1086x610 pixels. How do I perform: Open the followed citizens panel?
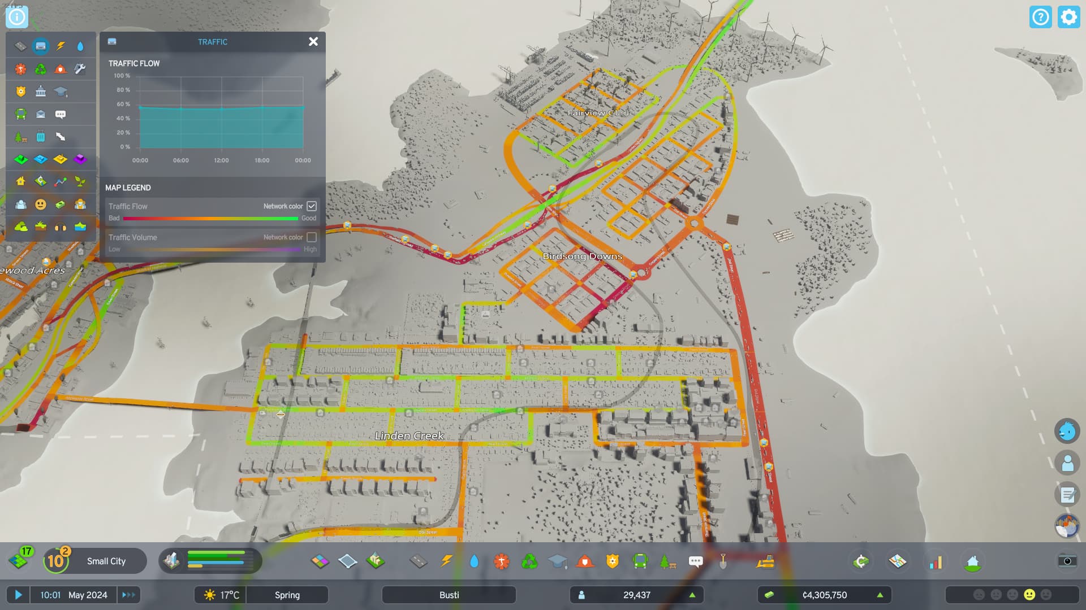[1067, 463]
